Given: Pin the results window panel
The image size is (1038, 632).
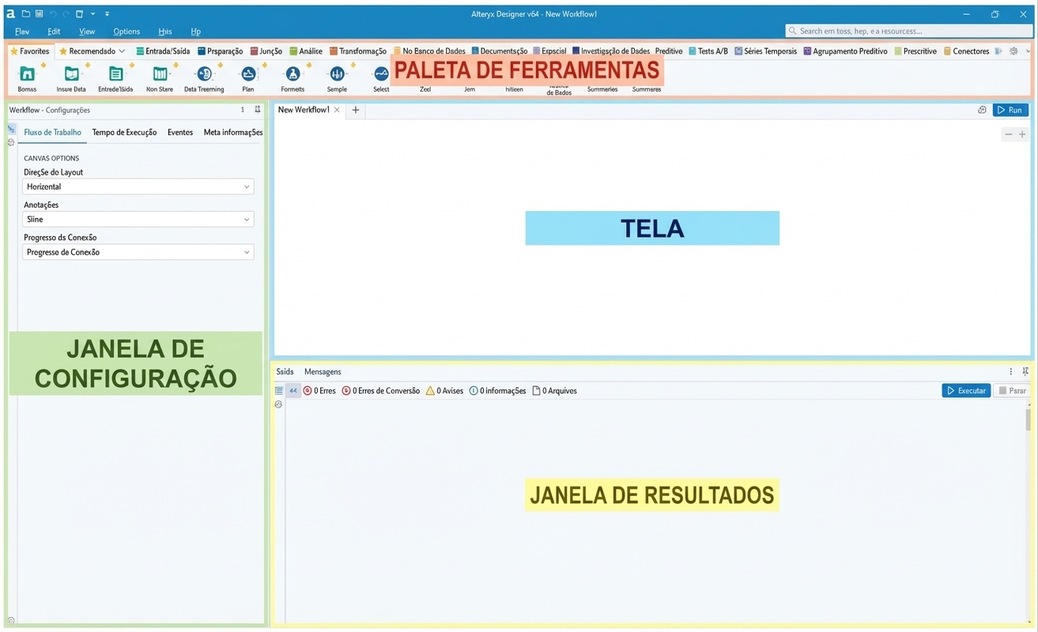Looking at the screenshot, I should [x=1025, y=371].
